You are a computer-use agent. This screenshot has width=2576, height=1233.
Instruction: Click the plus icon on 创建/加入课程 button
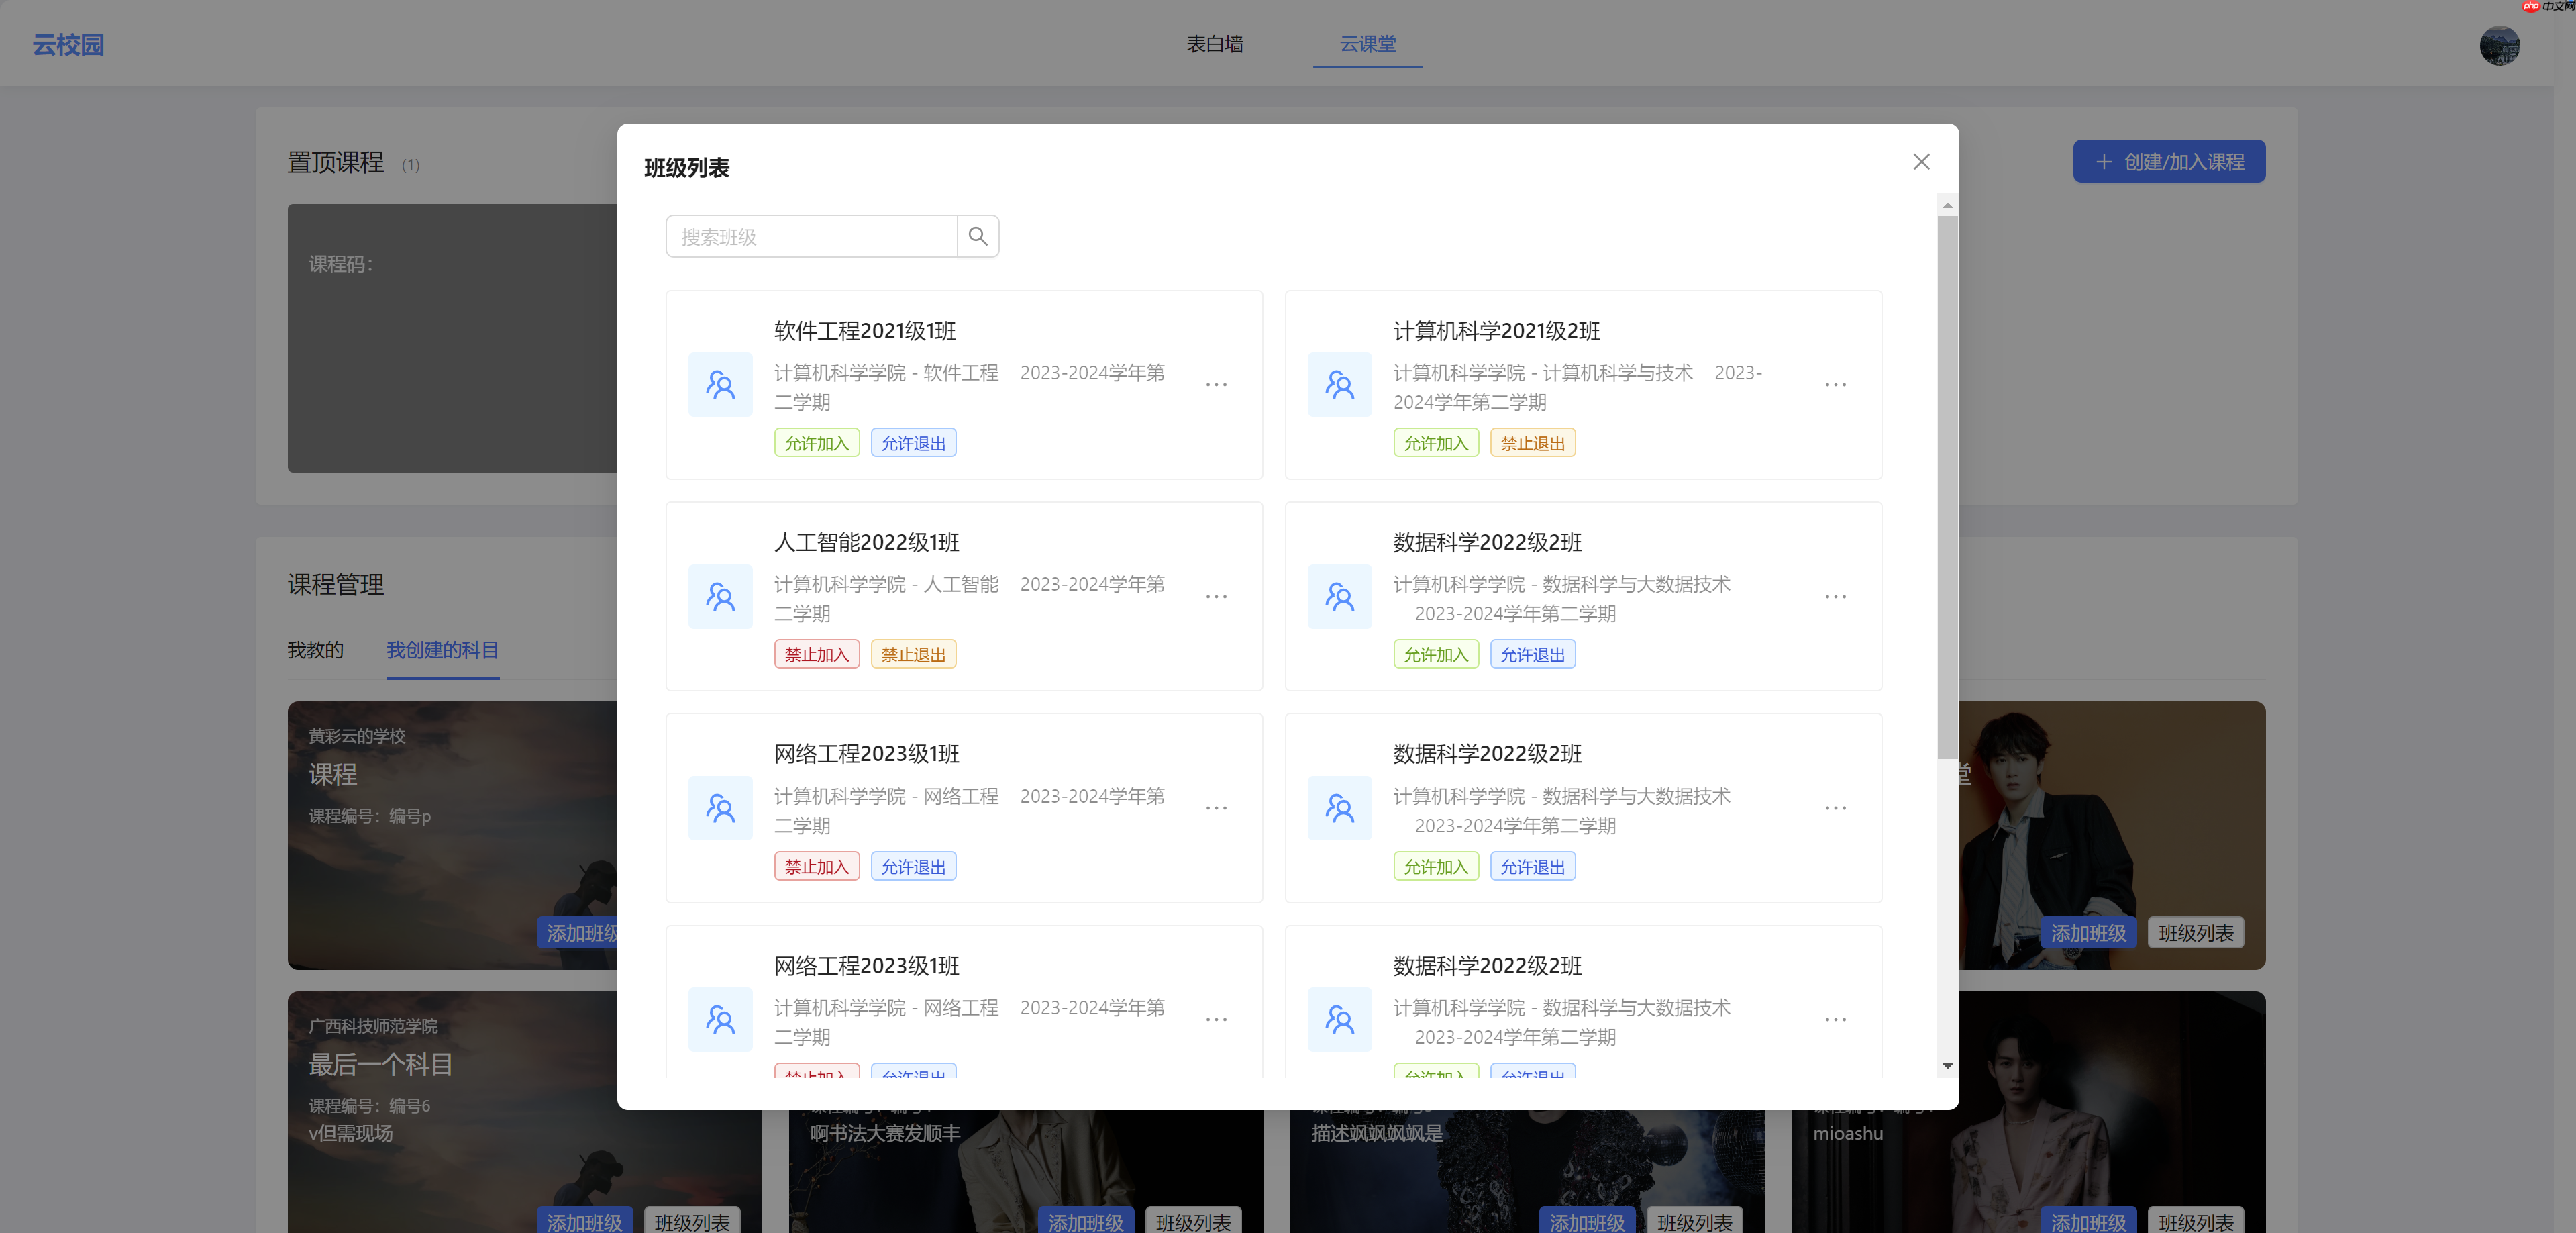[2103, 161]
